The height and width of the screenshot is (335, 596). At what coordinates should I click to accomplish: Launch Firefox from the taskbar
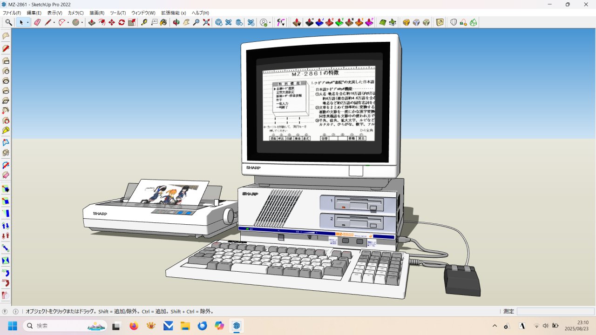134,326
